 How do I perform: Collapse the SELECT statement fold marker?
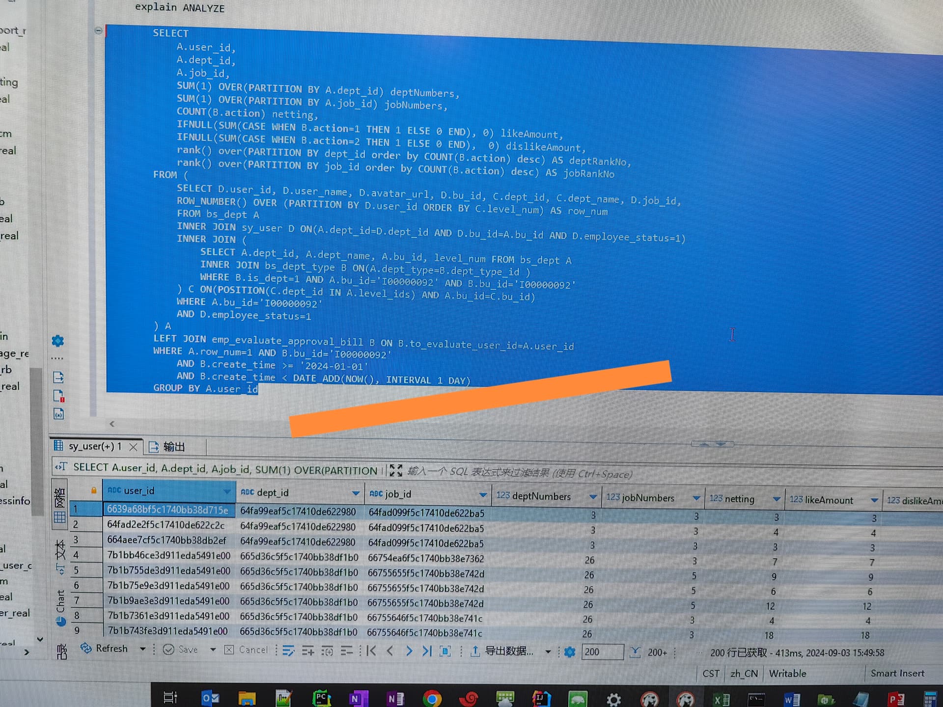tap(98, 30)
